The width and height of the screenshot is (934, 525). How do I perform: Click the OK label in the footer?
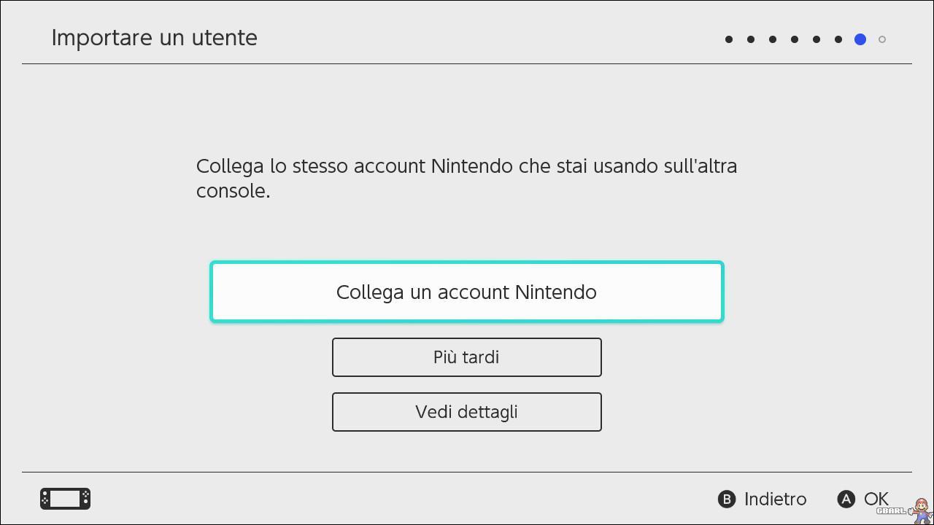tap(876, 499)
